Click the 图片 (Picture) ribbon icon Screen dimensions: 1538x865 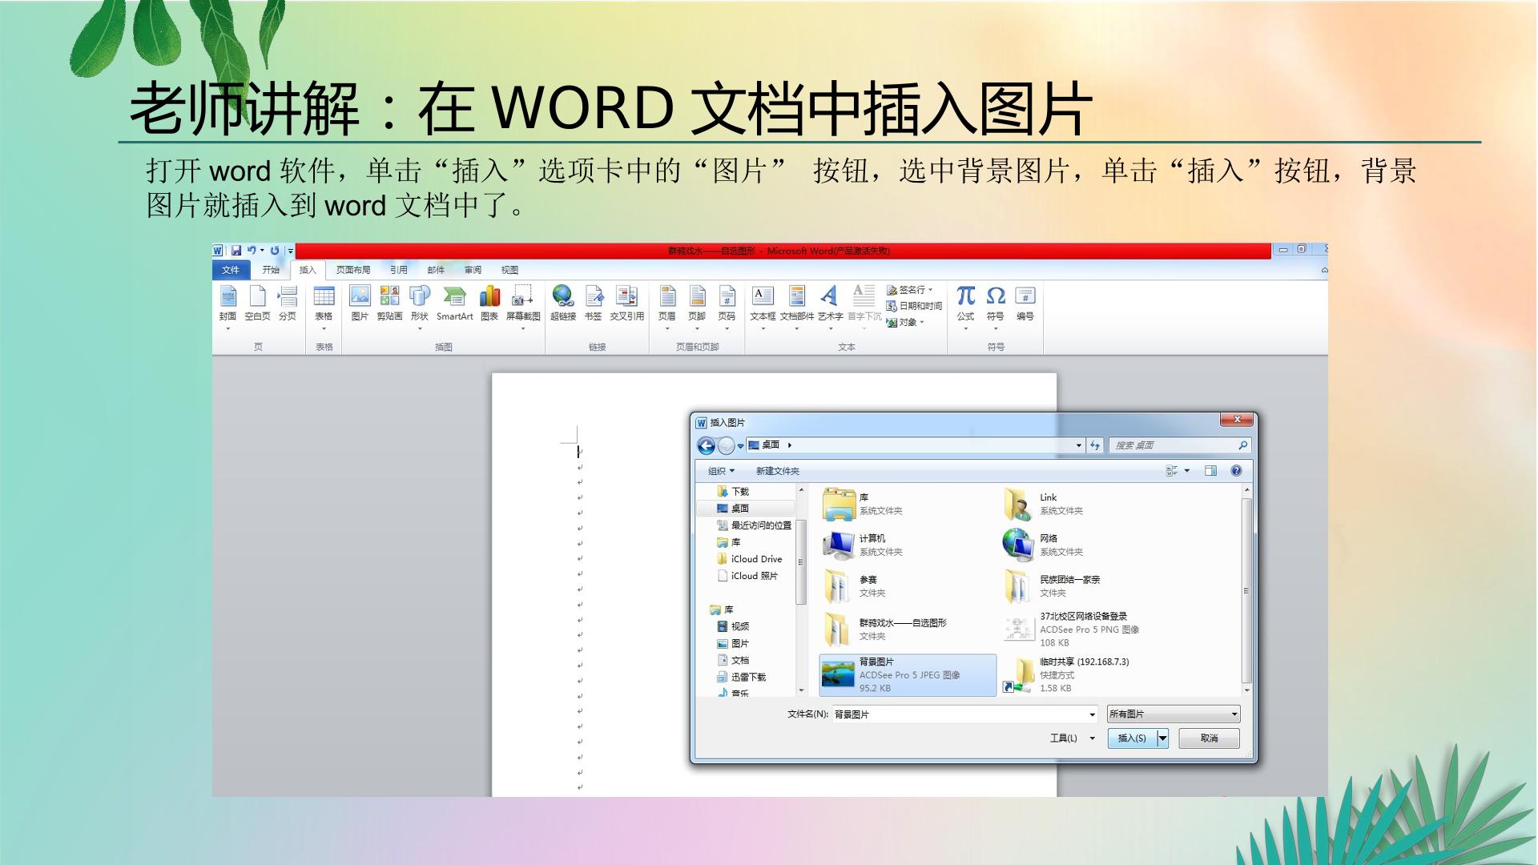360,296
